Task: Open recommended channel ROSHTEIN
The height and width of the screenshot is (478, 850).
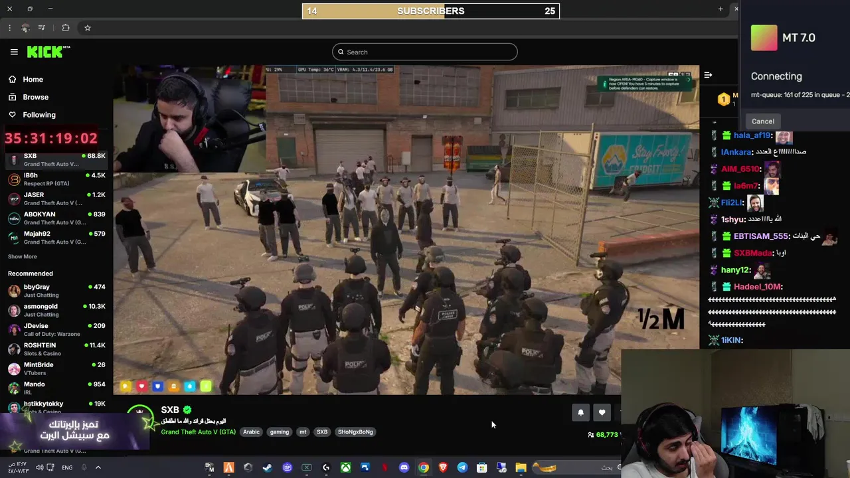Action: (56, 349)
